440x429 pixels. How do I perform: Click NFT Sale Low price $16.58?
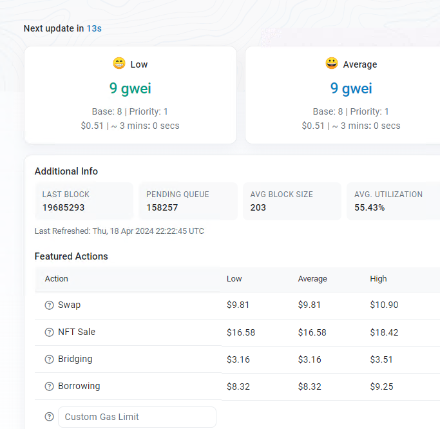coord(241,332)
